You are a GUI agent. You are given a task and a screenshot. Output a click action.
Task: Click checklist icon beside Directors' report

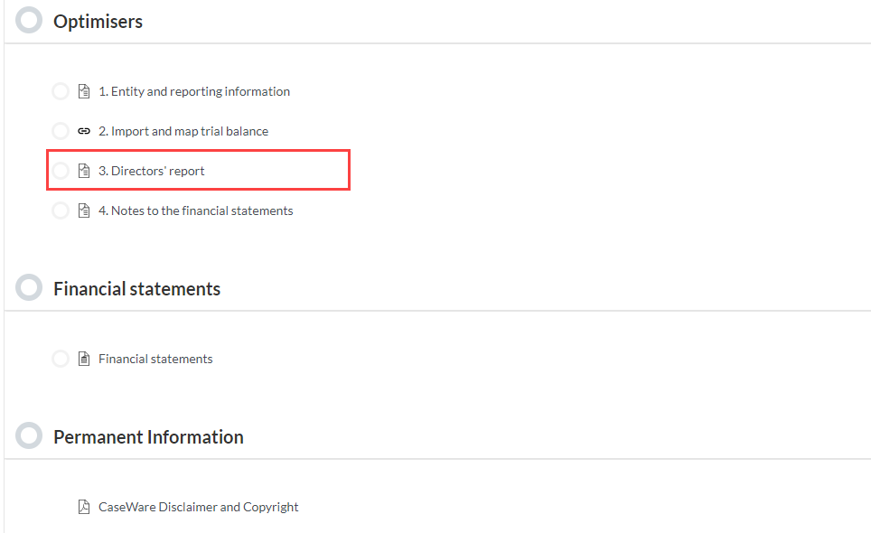pos(84,171)
